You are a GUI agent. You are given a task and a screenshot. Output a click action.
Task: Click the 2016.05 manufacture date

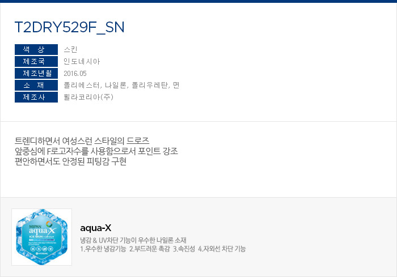[75, 74]
